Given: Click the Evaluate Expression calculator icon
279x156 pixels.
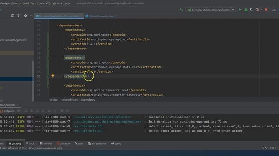Looking at the screenshot, I should pyautogui.click(x=62, y=111).
